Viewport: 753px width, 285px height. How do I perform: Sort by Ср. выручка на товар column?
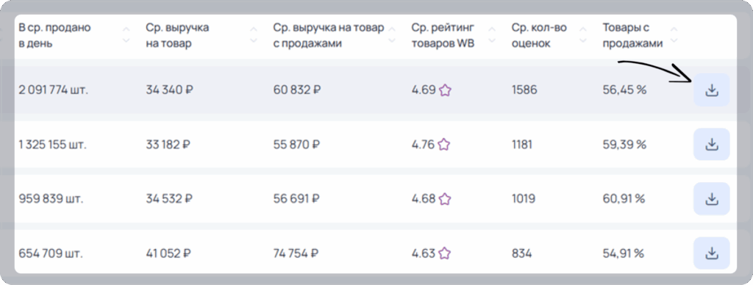click(x=254, y=35)
